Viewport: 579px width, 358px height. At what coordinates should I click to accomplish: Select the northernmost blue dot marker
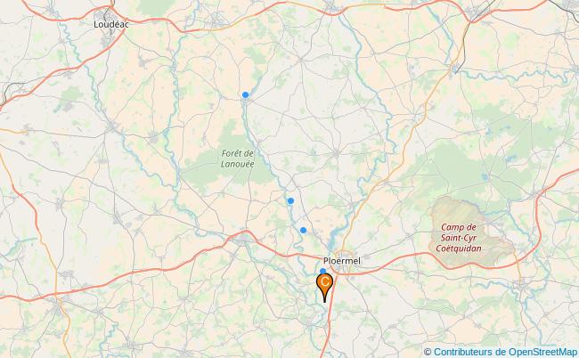click(x=245, y=95)
